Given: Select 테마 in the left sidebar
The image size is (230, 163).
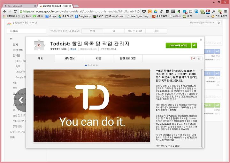Looking at the screenshot, I should coord(12,137).
